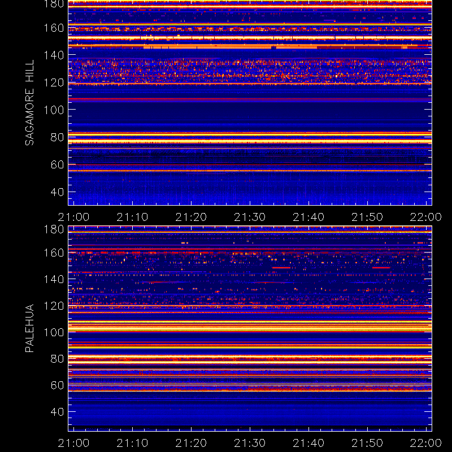Click 21:40 time label under Sagamore Hill plot

308,217
